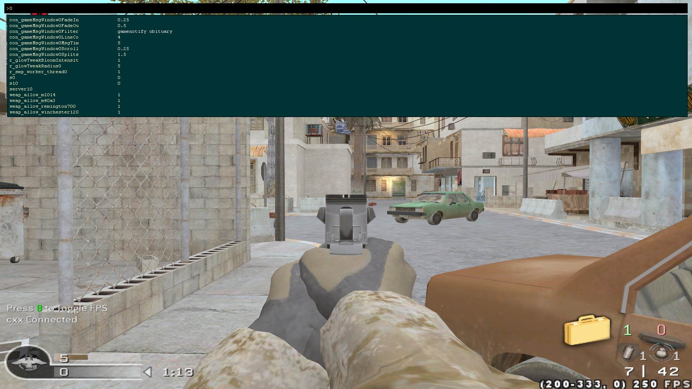692x389 pixels.
Task: Click the console command input line
Action: coord(346,8)
